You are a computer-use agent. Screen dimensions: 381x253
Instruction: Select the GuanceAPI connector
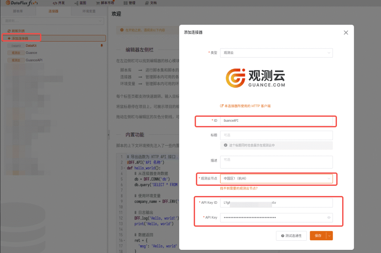34,60
